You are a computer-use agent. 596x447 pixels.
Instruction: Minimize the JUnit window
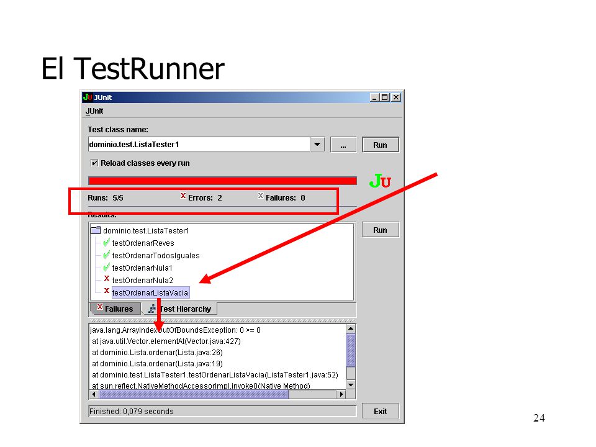pos(375,97)
